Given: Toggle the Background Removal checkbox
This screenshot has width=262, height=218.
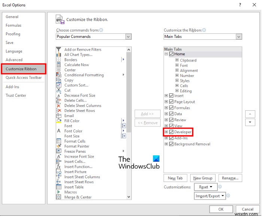Looking at the screenshot, I should coord(171,144).
